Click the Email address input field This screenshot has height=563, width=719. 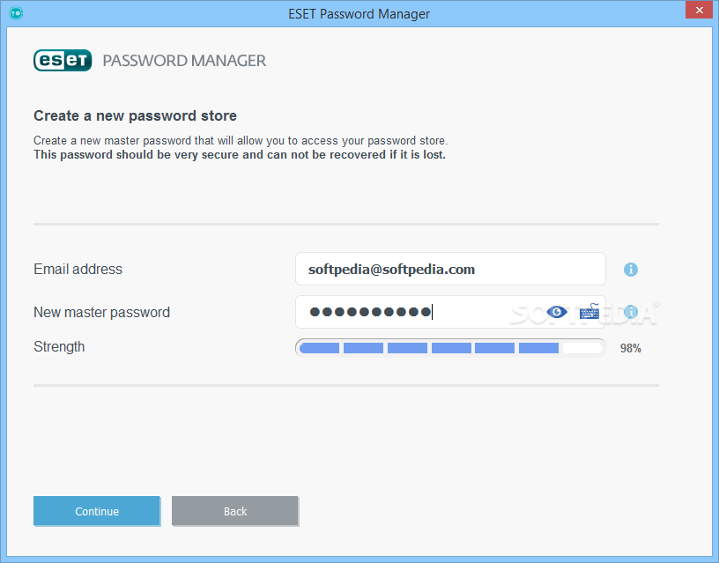click(x=450, y=269)
